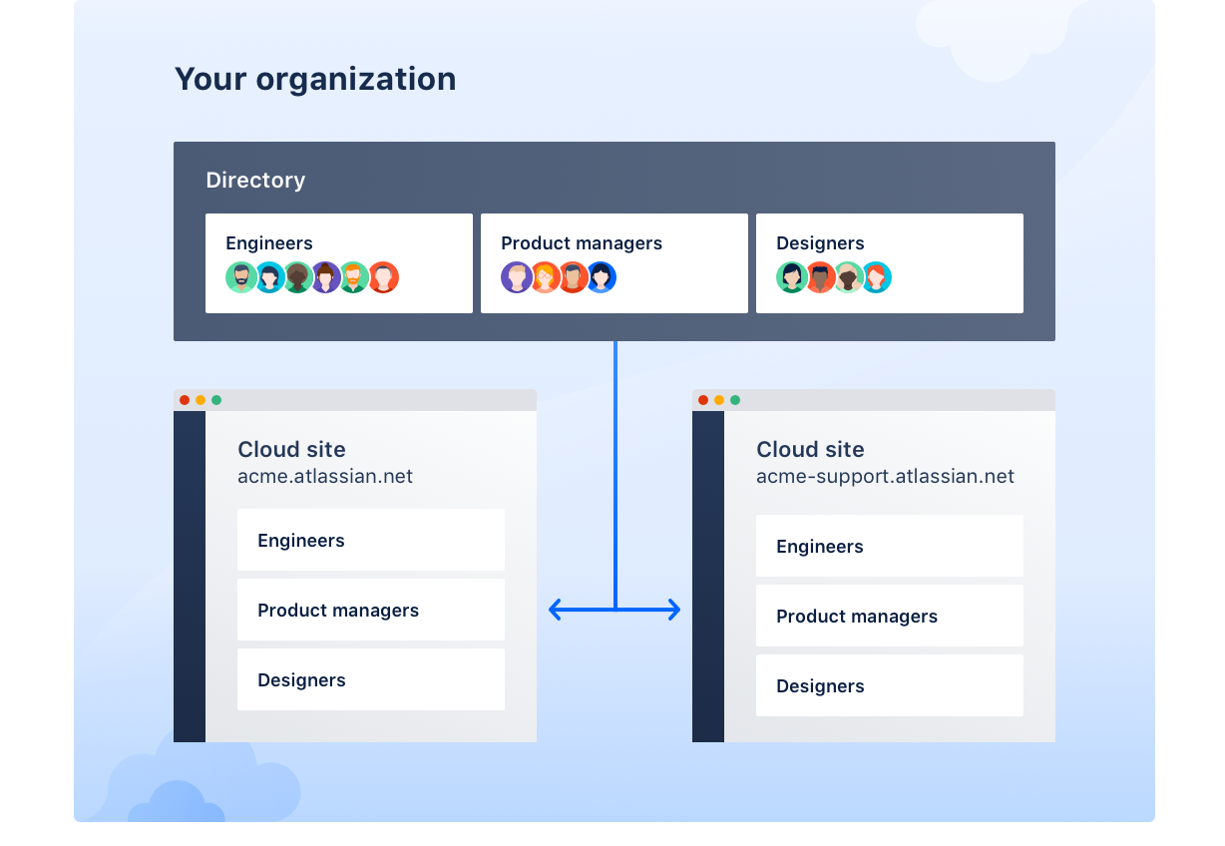Select Engineers in acme-support.atlassian.net site
The height and width of the screenshot is (846, 1225).
(x=890, y=546)
